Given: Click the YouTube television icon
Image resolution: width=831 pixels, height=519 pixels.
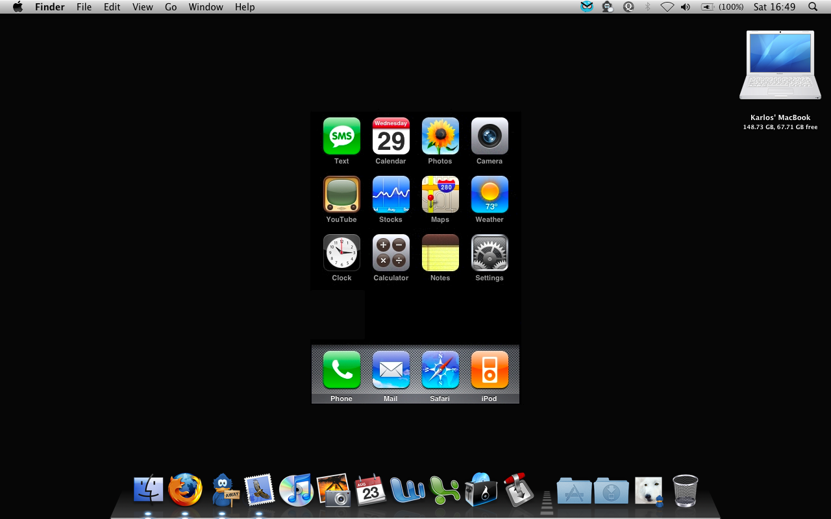Looking at the screenshot, I should point(341,194).
